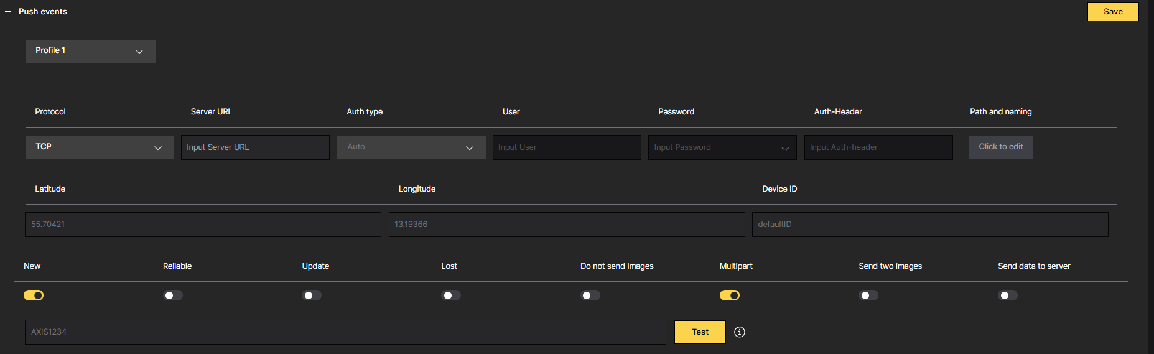
Task: Open the Profile 1 dropdown
Action: (90, 51)
